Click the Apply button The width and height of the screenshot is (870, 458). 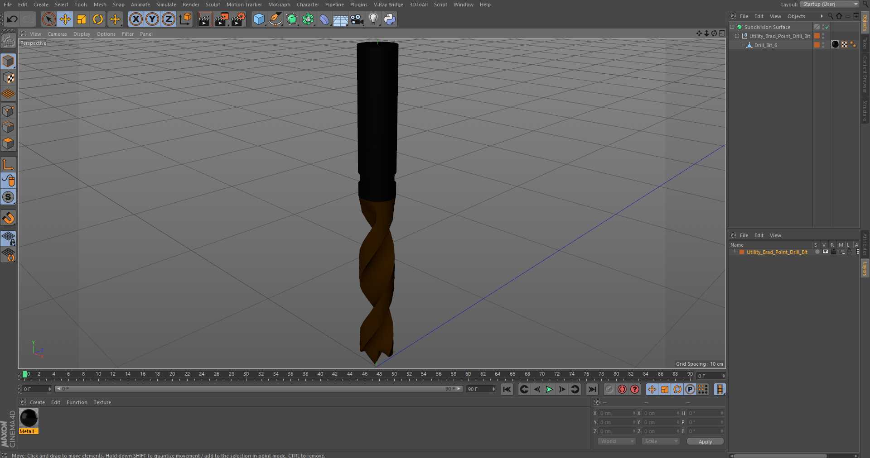point(705,442)
